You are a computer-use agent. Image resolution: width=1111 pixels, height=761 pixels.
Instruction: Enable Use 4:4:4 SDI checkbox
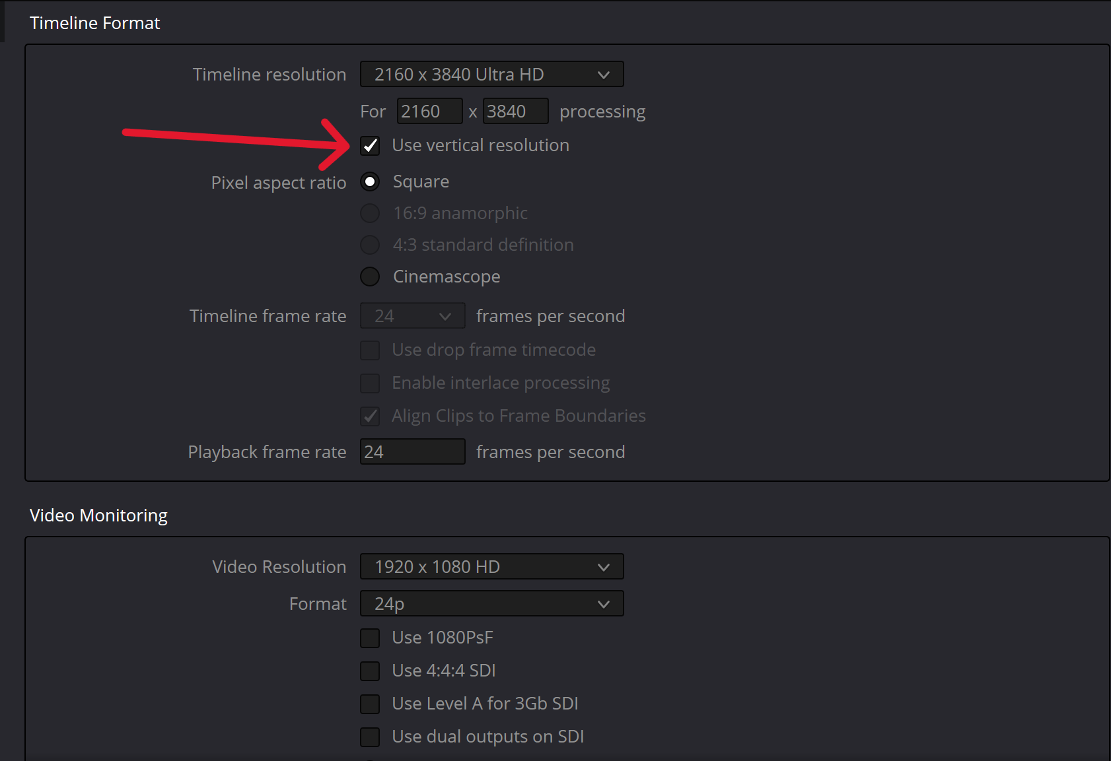pos(370,671)
